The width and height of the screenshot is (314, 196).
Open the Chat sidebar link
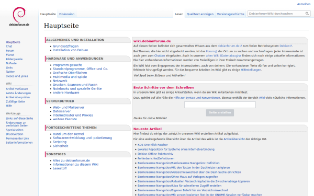pos(9,47)
